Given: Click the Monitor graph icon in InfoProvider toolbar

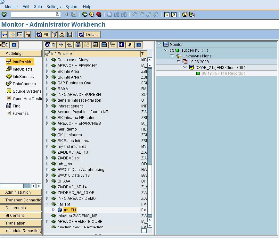Looking at the screenshot, I should click(104, 45).
